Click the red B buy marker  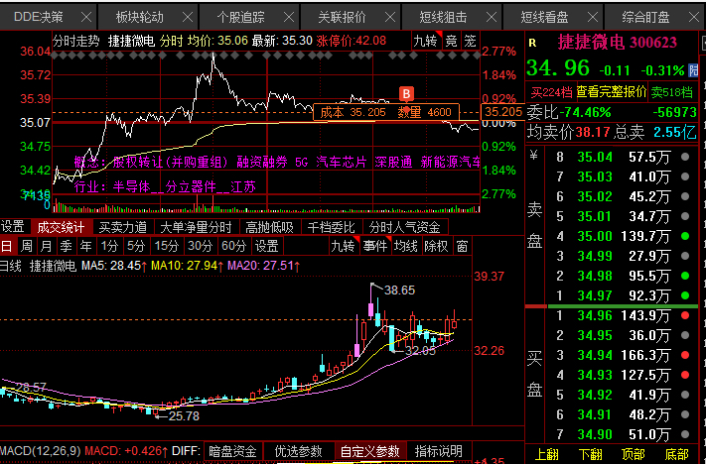point(406,94)
